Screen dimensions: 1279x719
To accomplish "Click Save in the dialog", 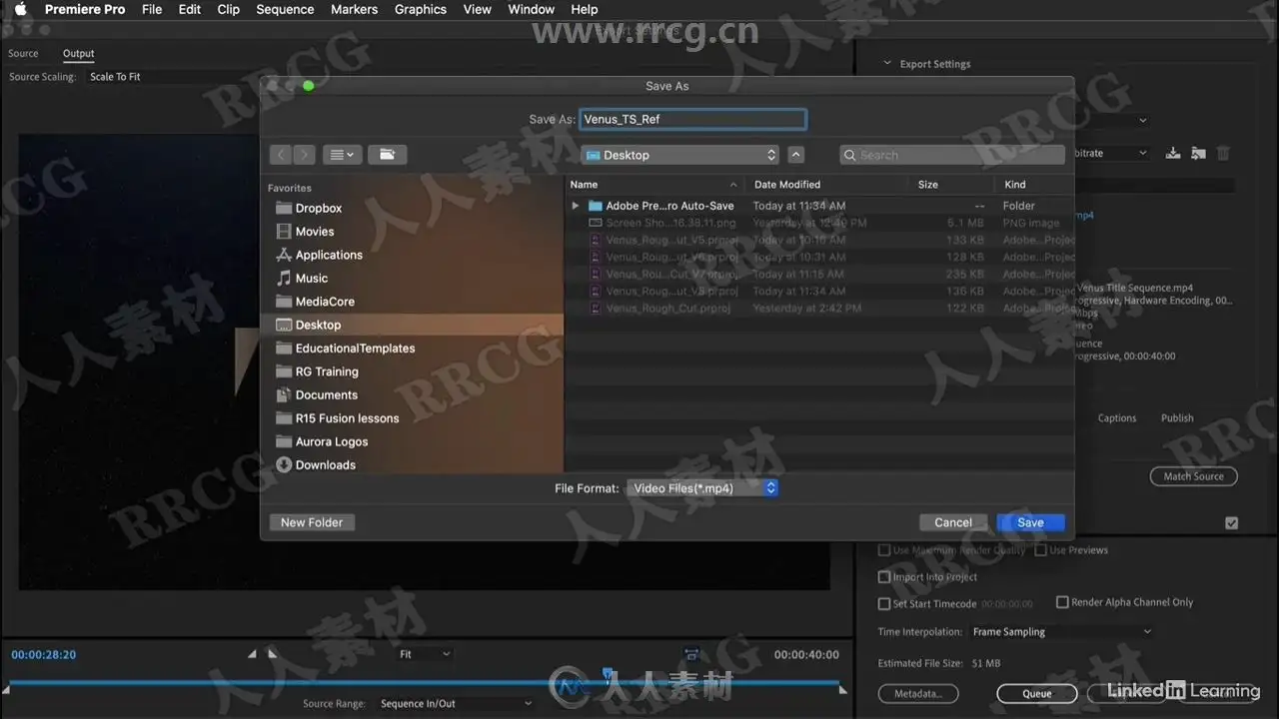I will pos(1030,522).
